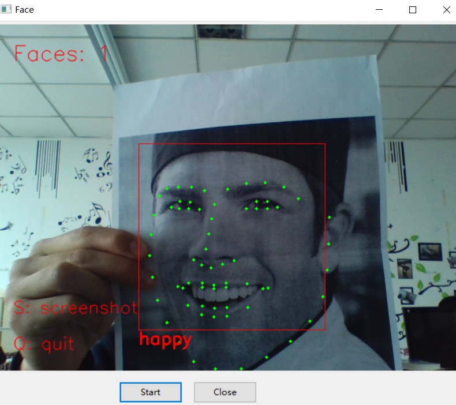Minimize the Face window
The image size is (456, 405).
pos(379,10)
